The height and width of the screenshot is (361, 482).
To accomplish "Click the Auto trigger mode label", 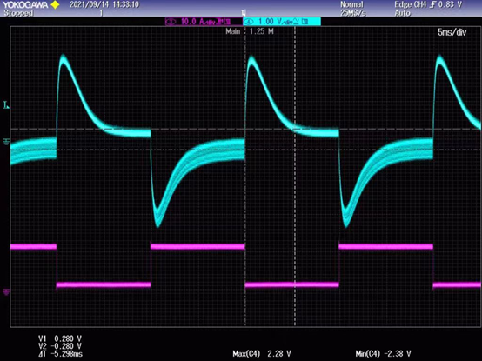I will [x=402, y=13].
